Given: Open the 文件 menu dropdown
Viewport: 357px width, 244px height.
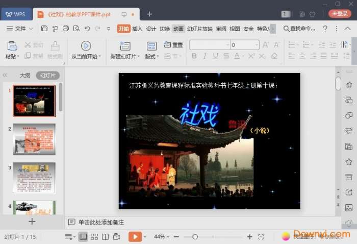Looking at the screenshot, I should pos(20,29).
